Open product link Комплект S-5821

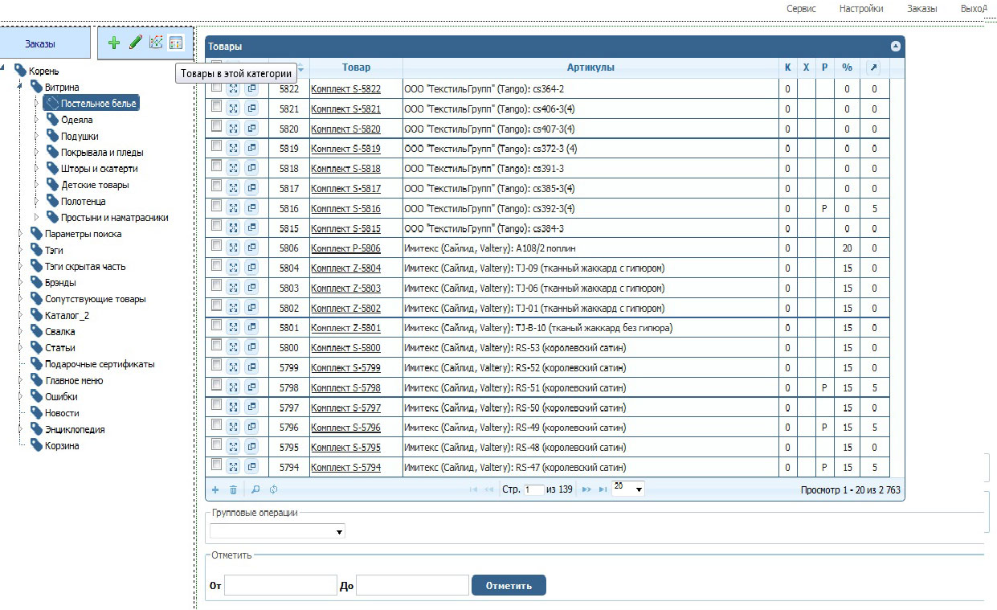(x=346, y=108)
